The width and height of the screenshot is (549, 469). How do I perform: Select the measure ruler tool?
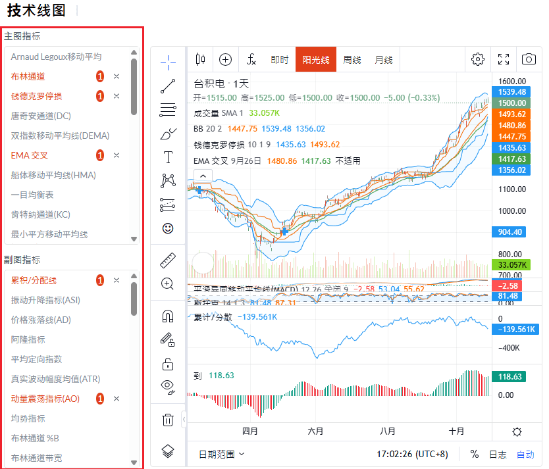168,259
